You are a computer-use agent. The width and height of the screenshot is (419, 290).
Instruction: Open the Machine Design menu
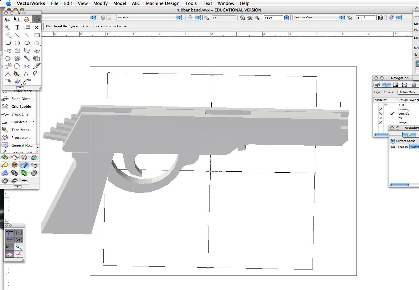tap(163, 3)
